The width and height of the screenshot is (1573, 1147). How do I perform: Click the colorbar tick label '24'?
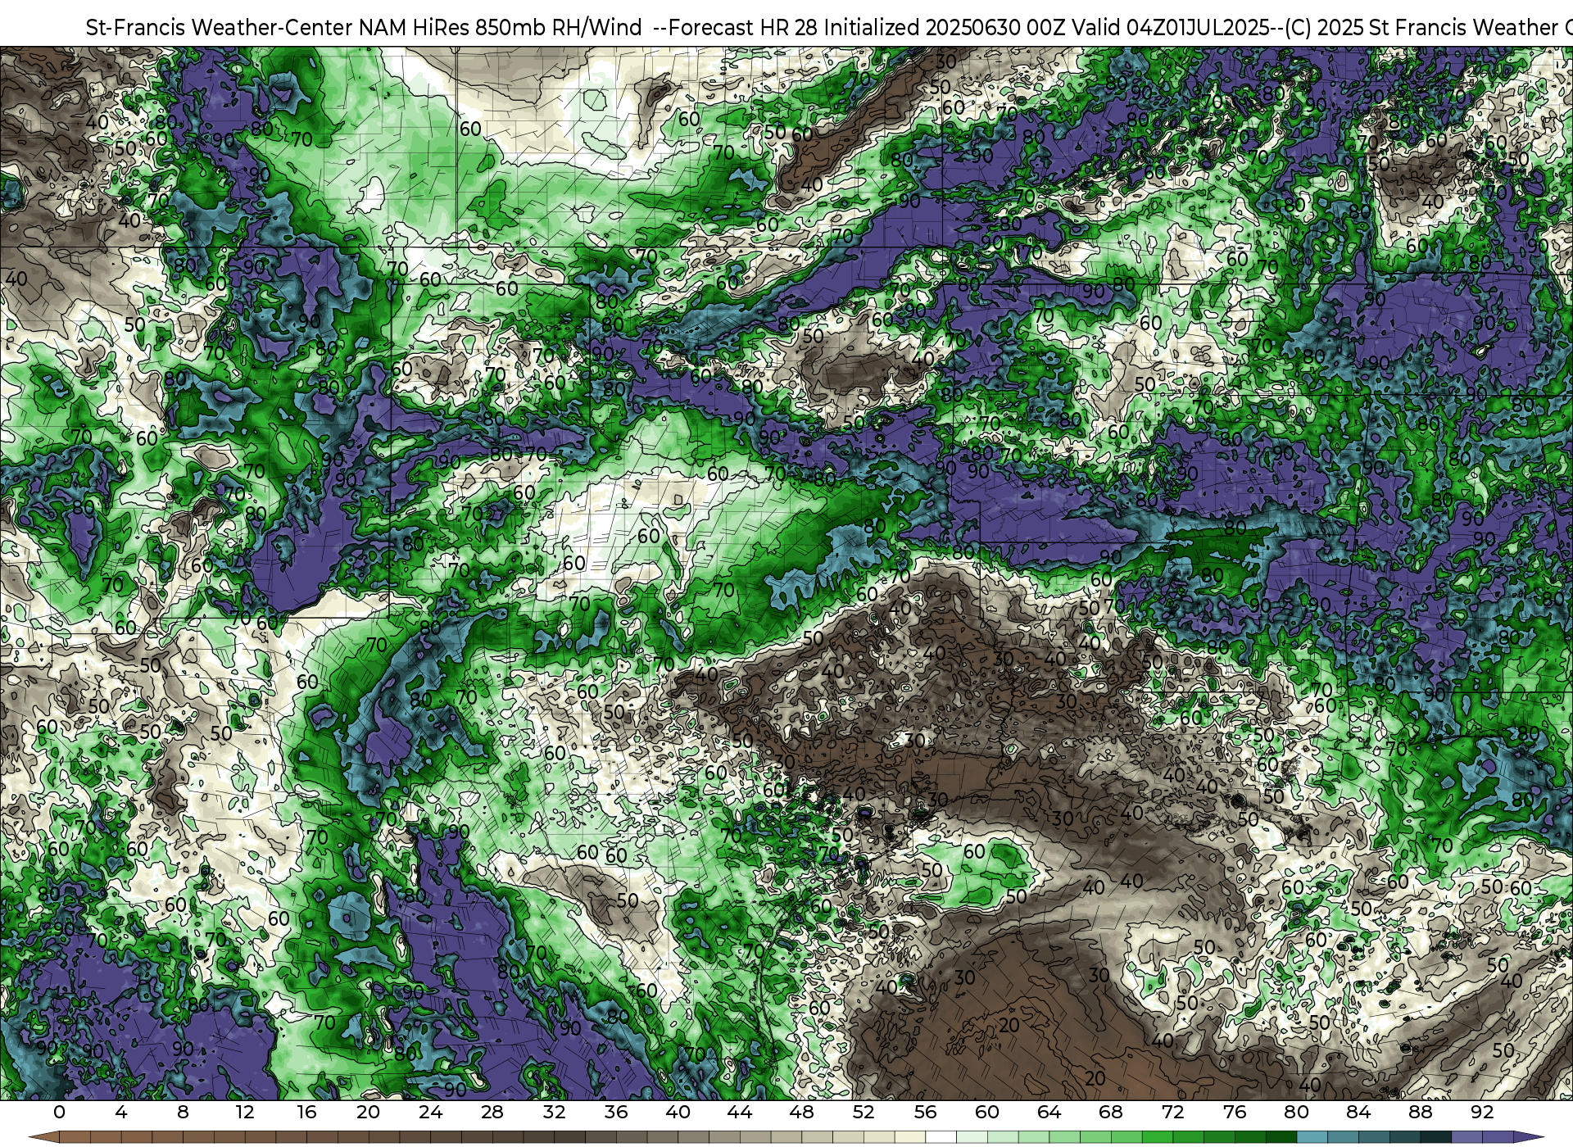tap(430, 1113)
